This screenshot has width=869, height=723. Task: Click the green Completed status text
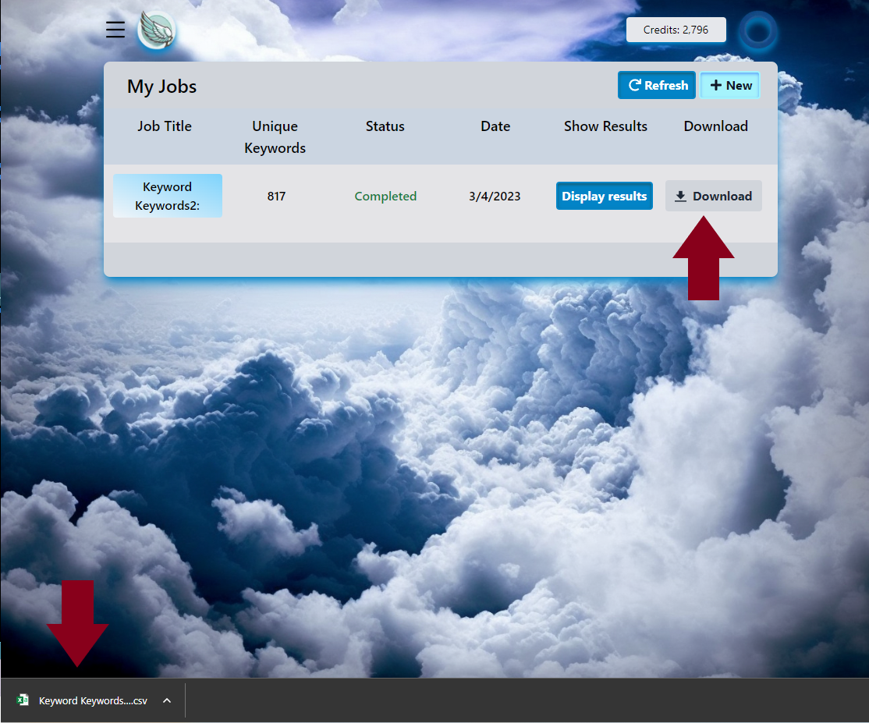pyautogui.click(x=385, y=196)
